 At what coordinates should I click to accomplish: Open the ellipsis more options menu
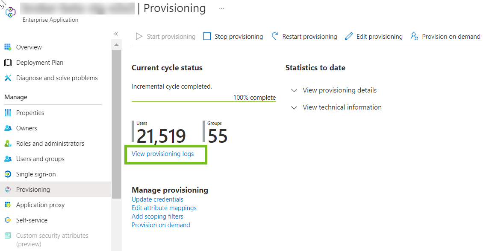pyautogui.click(x=221, y=8)
